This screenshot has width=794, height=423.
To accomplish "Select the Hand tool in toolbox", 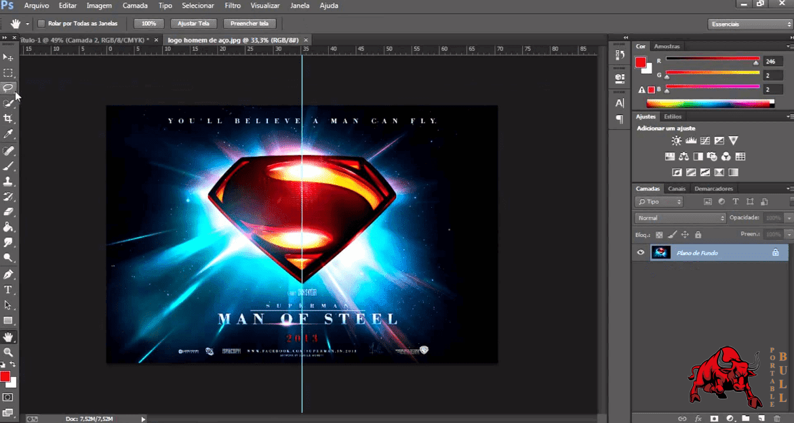I will tap(8, 337).
